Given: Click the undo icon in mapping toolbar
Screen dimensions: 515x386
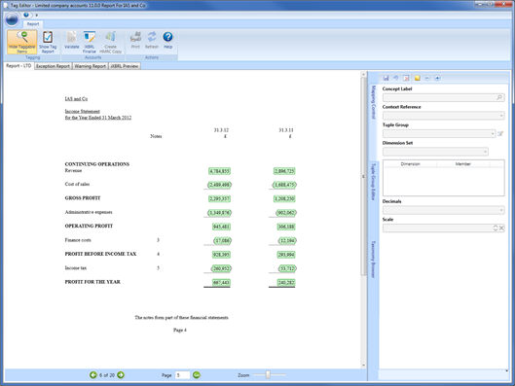Looking at the screenshot, I should [x=396, y=78].
